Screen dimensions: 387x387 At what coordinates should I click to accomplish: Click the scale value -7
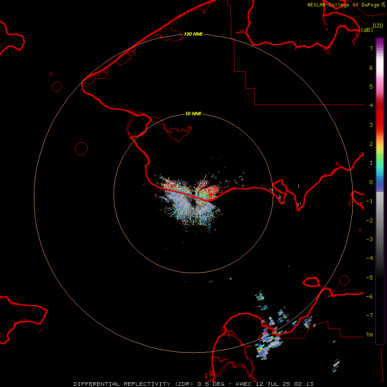coord(369,316)
